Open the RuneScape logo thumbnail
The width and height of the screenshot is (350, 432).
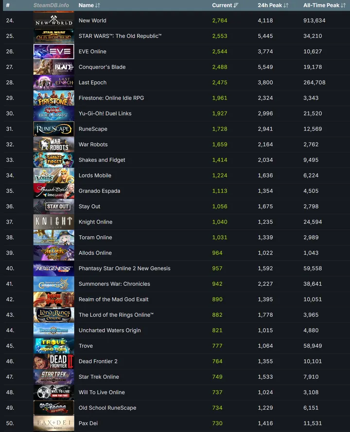[x=54, y=129]
